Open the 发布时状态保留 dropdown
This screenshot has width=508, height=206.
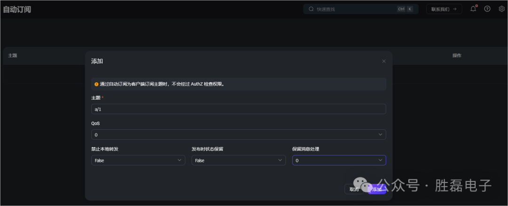[x=239, y=160]
